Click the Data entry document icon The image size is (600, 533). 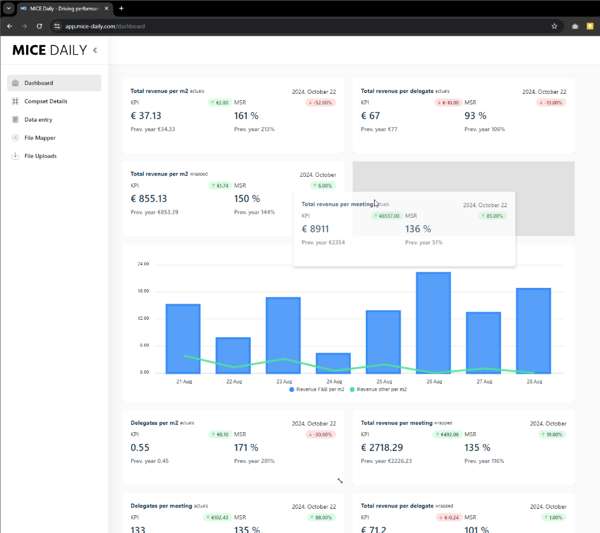pos(15,120)
